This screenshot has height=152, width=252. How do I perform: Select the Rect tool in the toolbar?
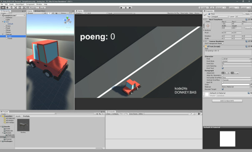(20, 7)
